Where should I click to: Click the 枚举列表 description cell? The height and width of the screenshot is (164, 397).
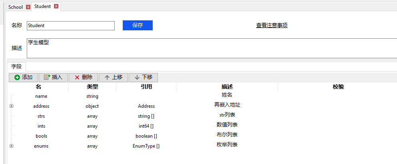point(227,144)
